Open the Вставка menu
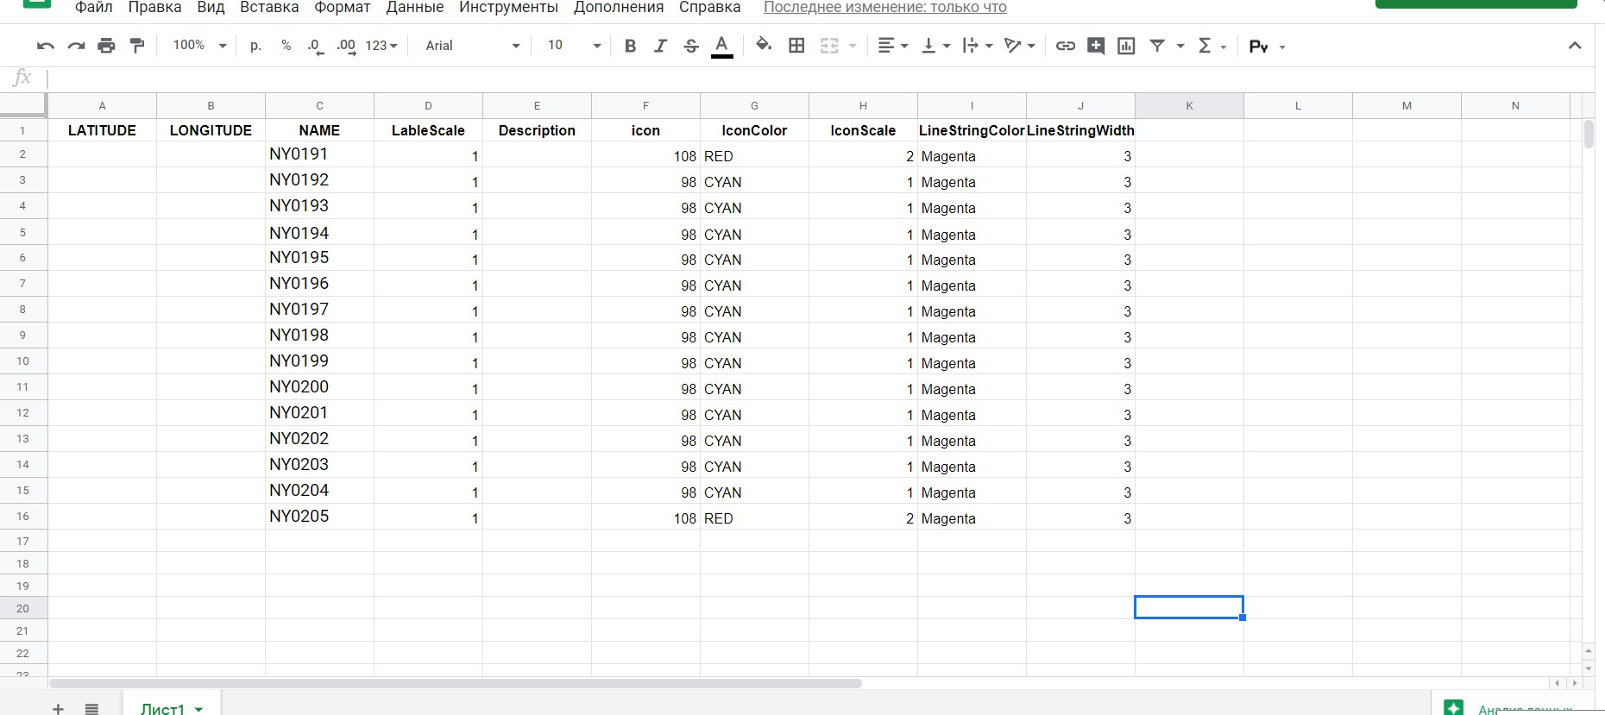This screenshot has width=1605, height=715. point(269,8)
